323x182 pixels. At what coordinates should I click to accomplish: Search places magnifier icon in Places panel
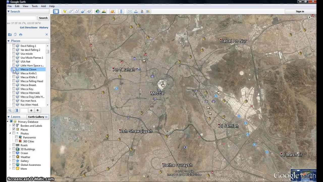tap(10, 110)
